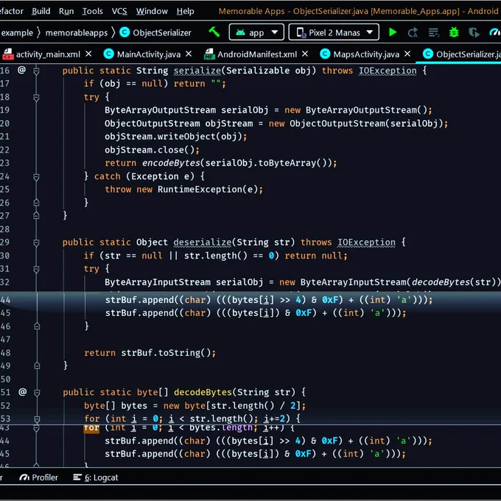Run the app with the green play button

tap(393, 32)
